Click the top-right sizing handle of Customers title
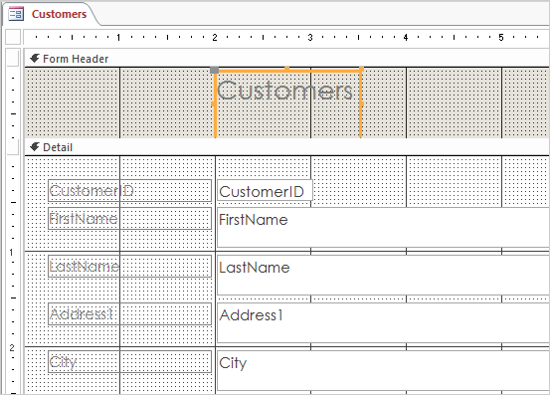The image size is (550, 395). coord(361,69)
